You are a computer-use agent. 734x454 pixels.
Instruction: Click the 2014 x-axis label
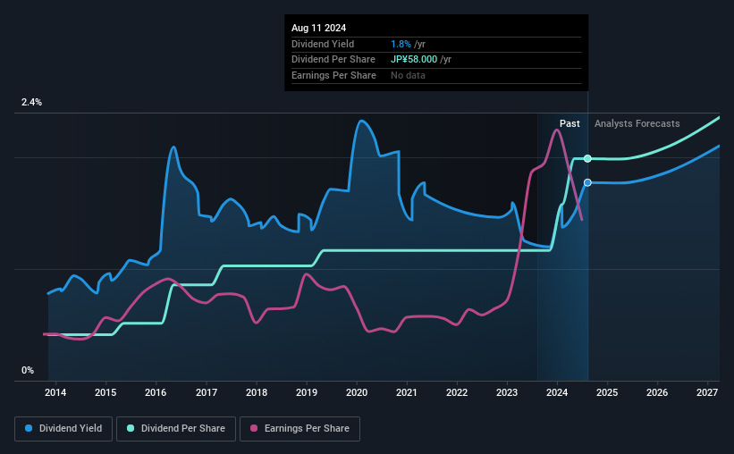coord(55,392)
